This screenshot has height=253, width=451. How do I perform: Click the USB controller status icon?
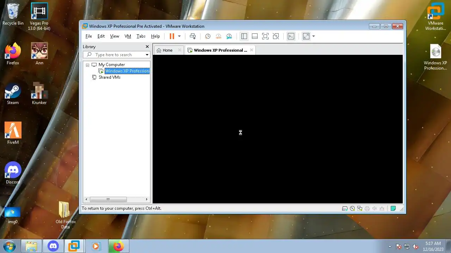382,209
